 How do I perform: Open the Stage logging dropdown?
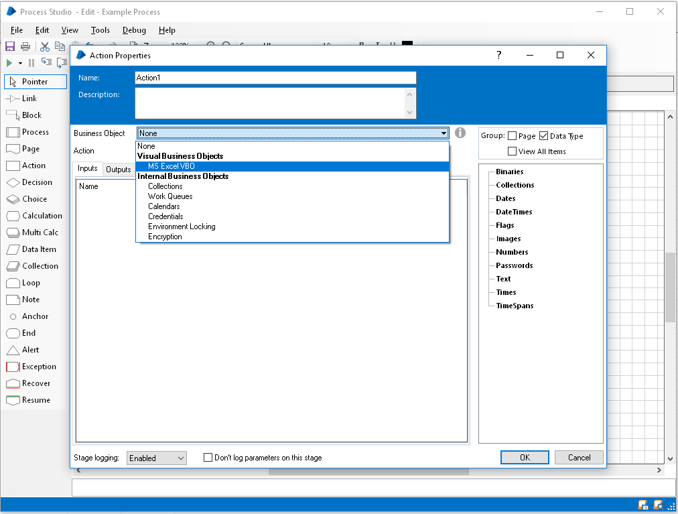[x=156, y=458]
